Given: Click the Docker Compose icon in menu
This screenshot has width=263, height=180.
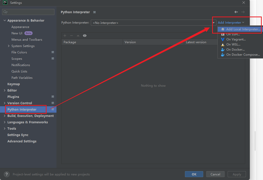Looking at the screenshot, I should tap(223, 55).
